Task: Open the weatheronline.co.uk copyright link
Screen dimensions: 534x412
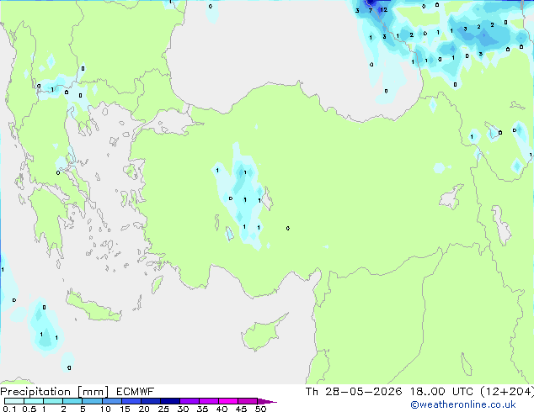Action: pos(463,404)
